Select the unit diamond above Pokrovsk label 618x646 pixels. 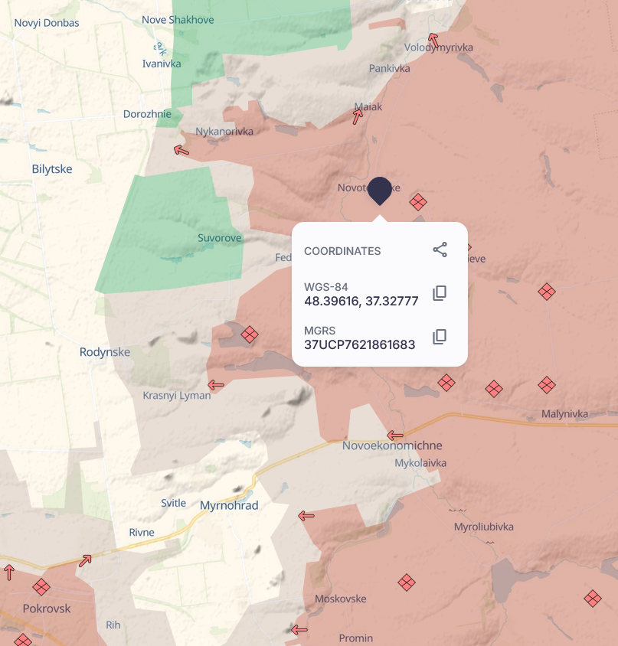click(x=41, y=587)
